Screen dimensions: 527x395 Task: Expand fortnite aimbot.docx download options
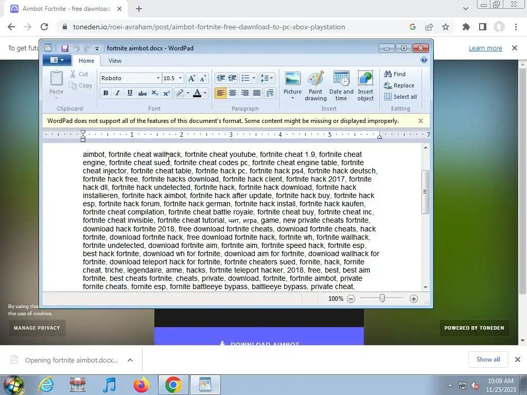tap(130, 360)
